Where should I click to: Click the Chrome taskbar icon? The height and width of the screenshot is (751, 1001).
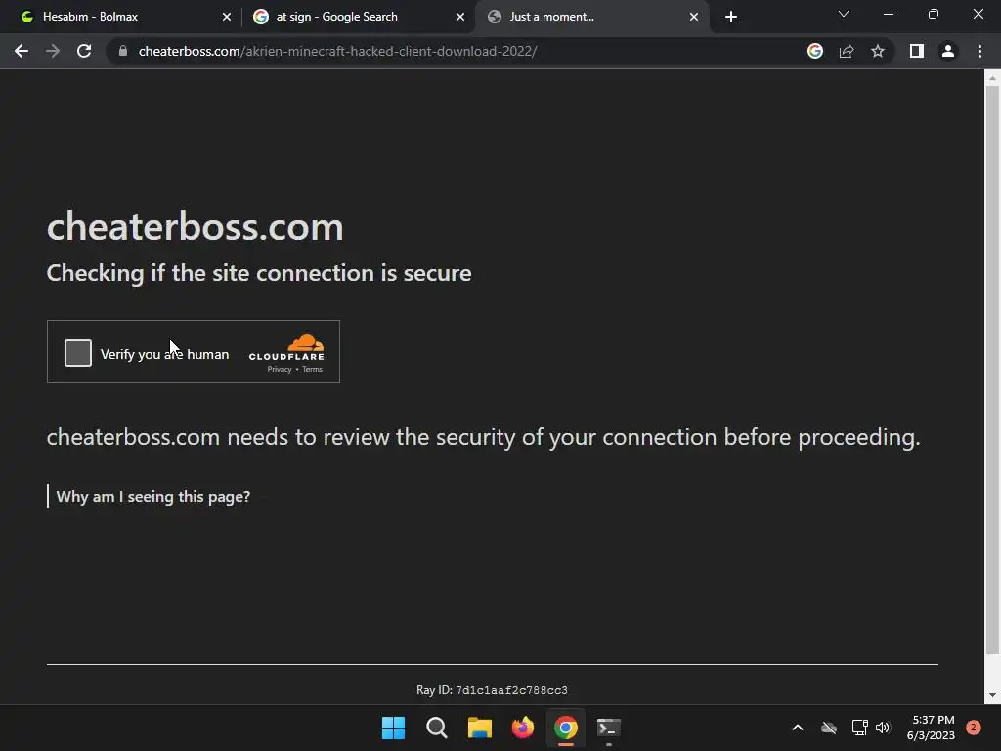[566, 728]
